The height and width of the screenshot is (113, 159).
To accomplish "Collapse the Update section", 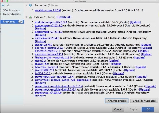I will coord(27,17).
